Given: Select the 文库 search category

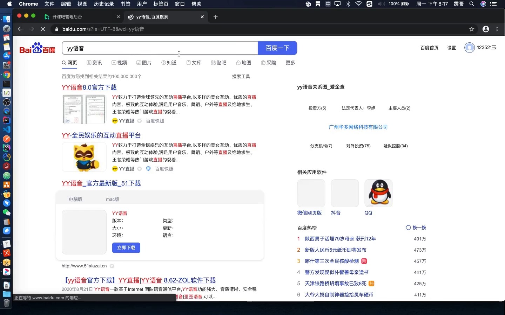Looking at the screenshot, I should tap(194, 63).
